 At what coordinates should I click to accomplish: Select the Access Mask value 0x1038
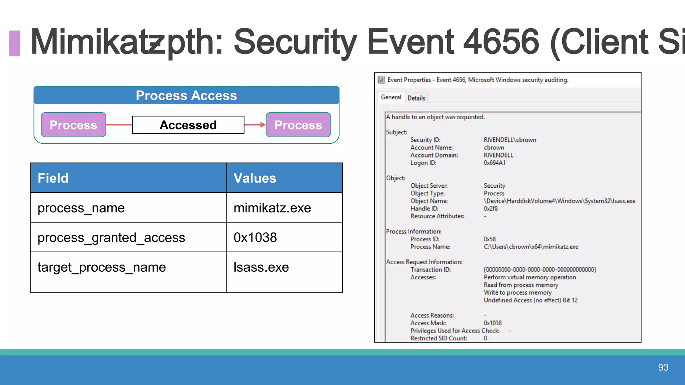click(493, 323)
